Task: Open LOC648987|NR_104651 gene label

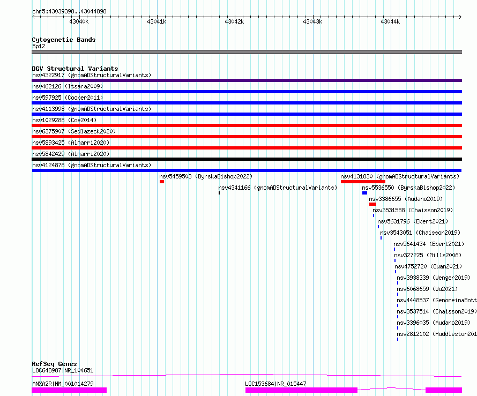Action: [x=63, y=370]
